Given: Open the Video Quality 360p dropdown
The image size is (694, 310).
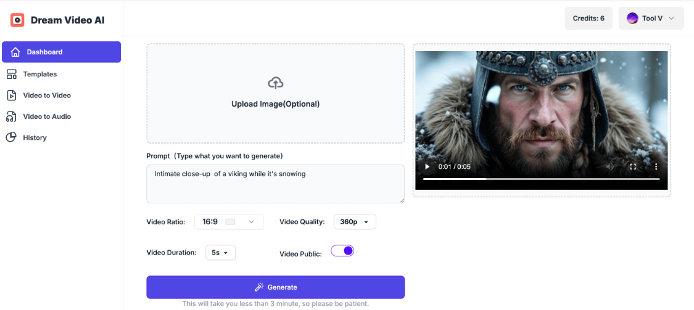Looking at the screenshot, I should (355, 221).
